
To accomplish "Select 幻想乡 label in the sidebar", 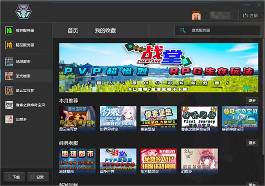I will coord(21,119).
